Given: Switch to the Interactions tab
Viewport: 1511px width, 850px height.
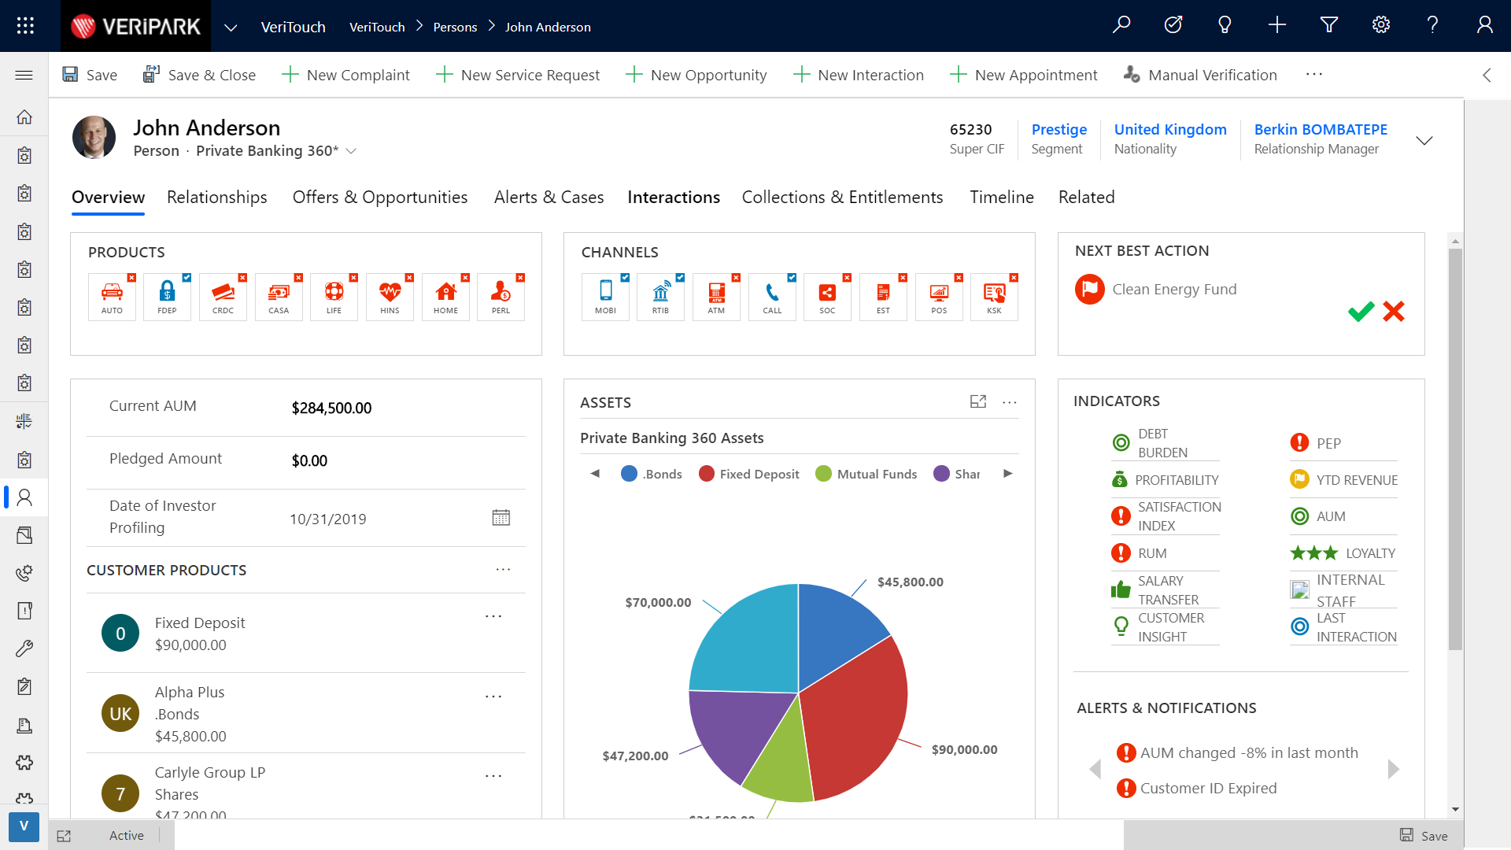Looking at the screenshot, I should click(674, 198).
